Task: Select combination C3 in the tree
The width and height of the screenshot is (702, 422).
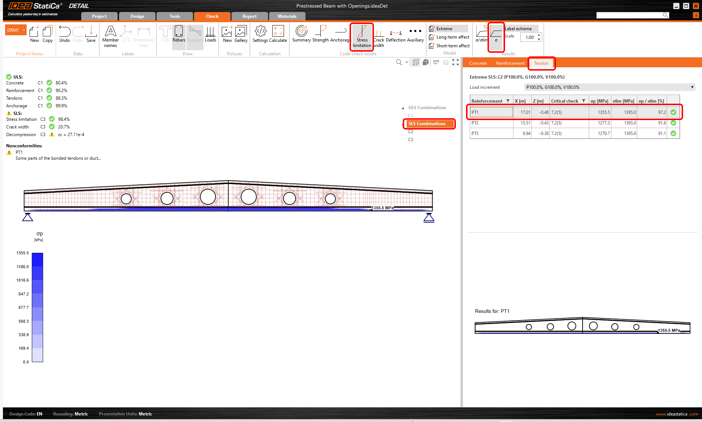Action: [411, 140]
